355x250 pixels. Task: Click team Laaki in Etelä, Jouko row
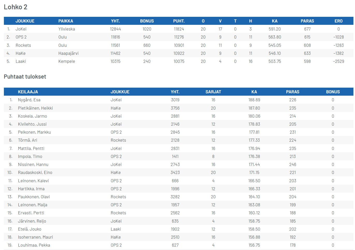coord(116,229)
